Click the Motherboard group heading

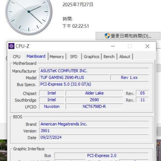click(25, 63)
